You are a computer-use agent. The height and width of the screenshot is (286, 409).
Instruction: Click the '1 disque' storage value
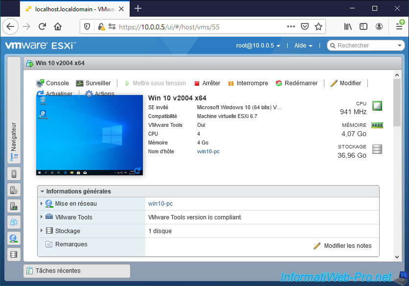tap(160, 231)
